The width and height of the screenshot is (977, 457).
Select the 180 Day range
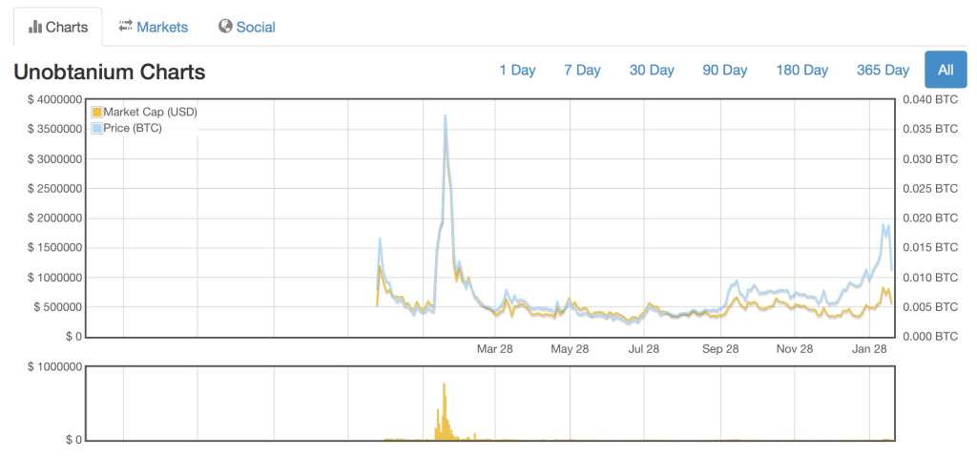(801, 70)
